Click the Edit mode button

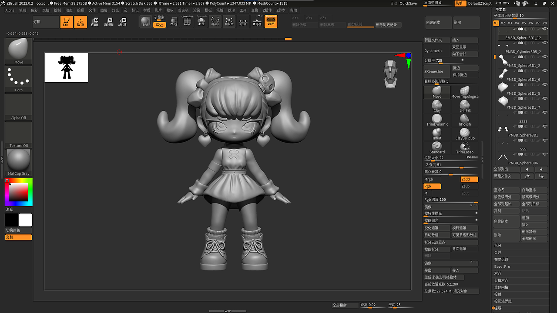tap(67, 22)
